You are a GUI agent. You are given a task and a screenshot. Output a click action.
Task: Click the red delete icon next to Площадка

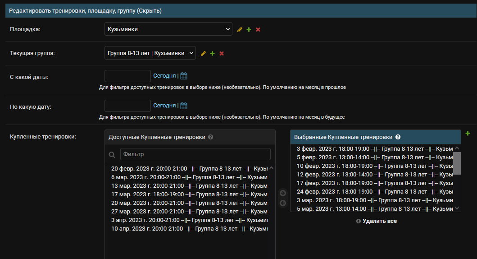[258, 29]
